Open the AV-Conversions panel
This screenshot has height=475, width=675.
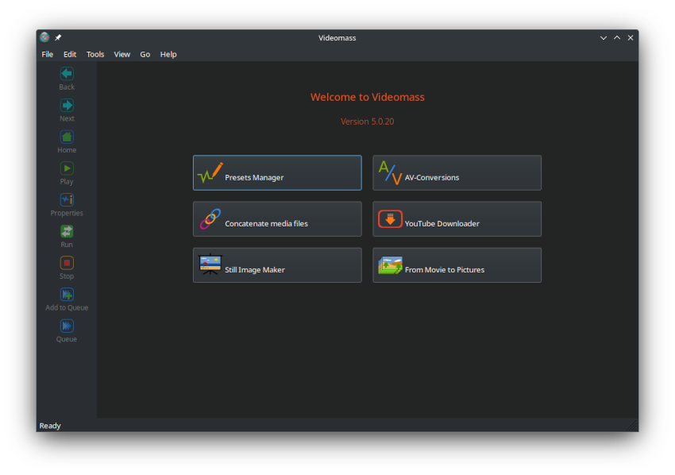click(x=457, y=172)
